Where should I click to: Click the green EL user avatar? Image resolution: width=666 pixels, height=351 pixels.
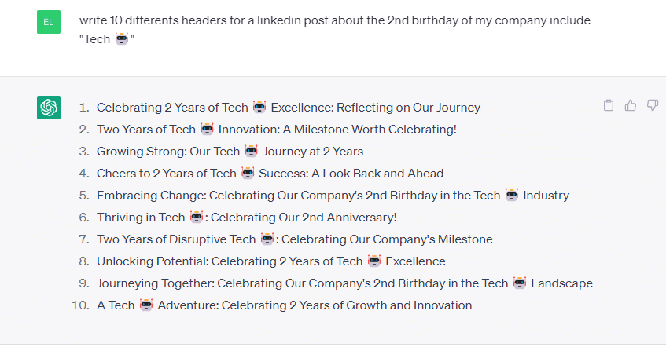click(49, 22)
